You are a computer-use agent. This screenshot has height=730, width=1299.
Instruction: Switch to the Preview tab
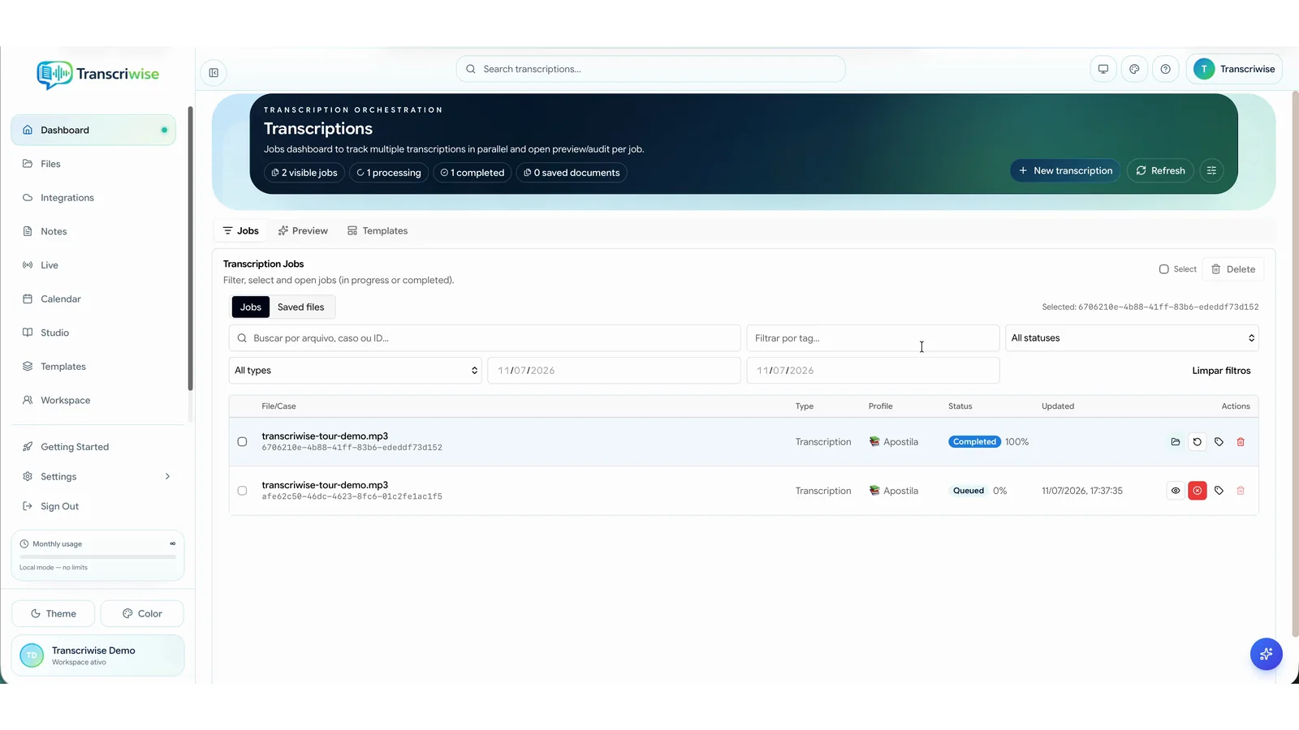point(303,231)
